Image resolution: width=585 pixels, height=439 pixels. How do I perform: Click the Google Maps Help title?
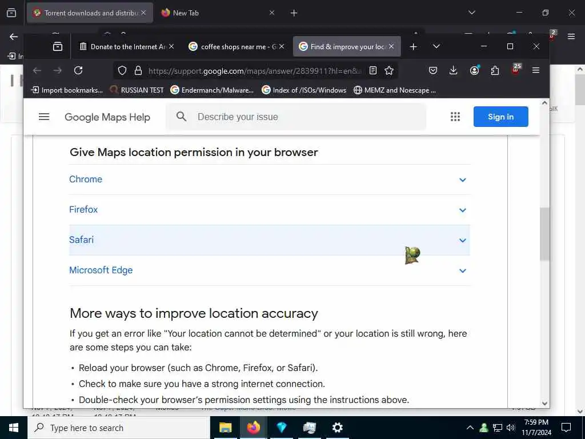pyautogui.click(x=107, y=117)
